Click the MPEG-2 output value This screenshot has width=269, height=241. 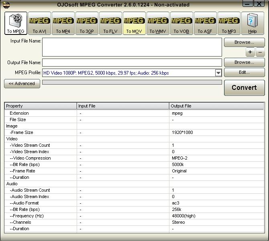(x=179, y=158)
